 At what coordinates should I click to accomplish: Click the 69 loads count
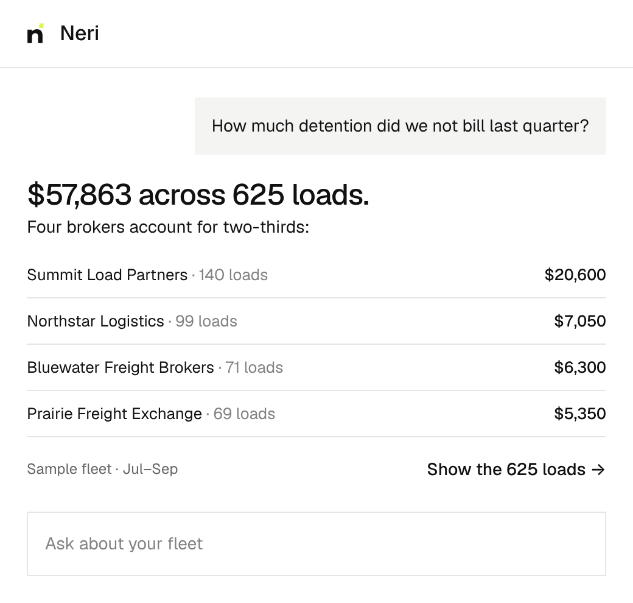244,414
